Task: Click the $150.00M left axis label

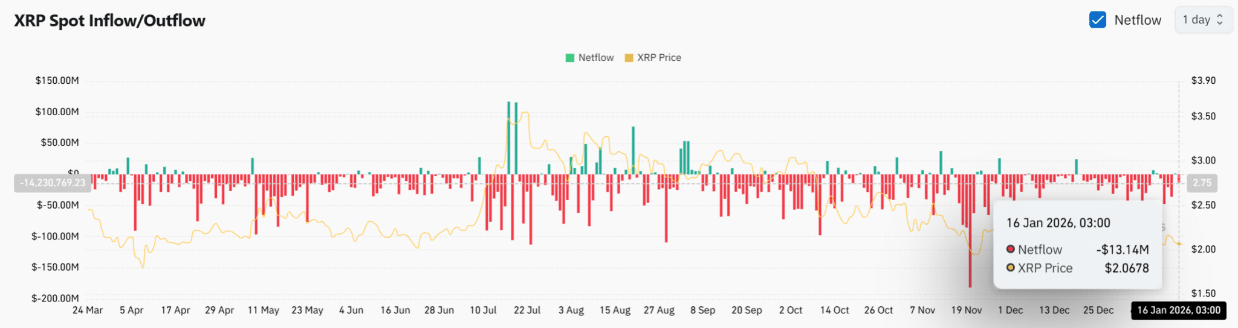Action: coord(57,80)
